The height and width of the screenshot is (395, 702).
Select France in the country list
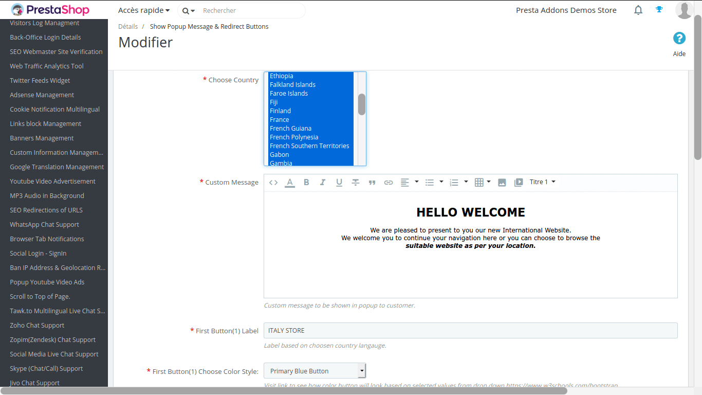coord(280,119)
